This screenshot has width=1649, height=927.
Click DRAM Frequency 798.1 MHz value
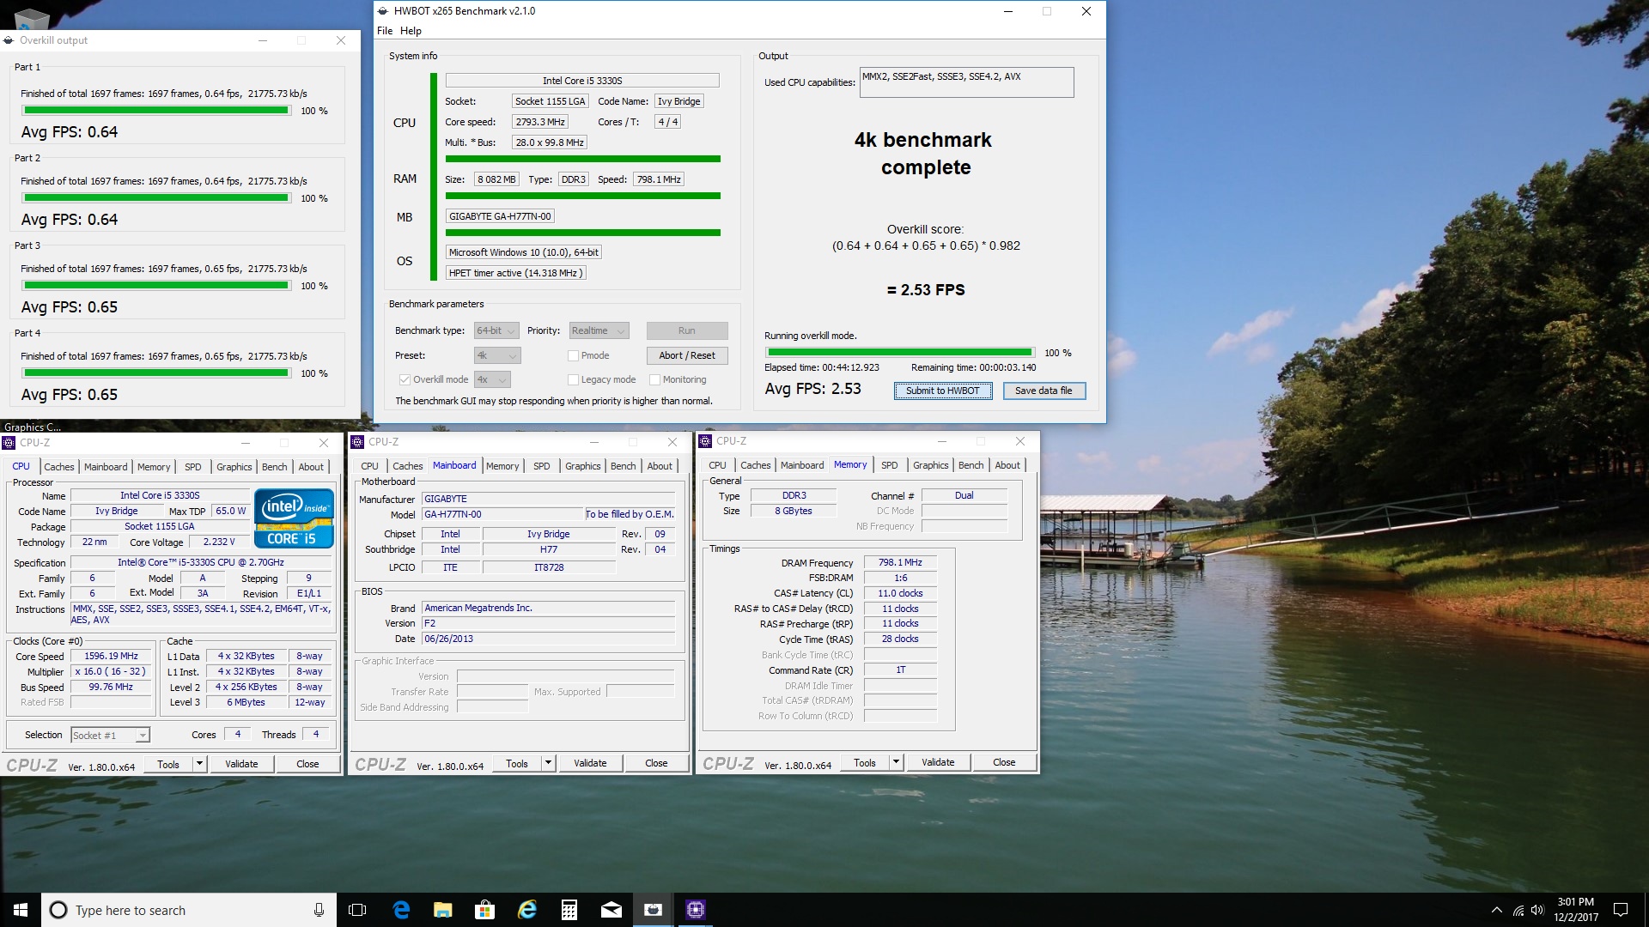point(900,563)
